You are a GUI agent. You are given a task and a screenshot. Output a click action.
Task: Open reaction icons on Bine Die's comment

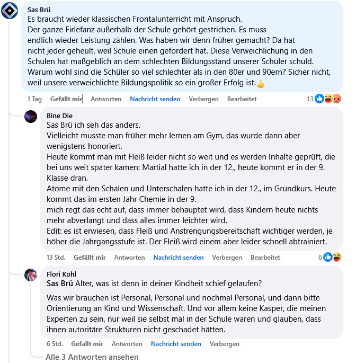click(x=332, y=257)
